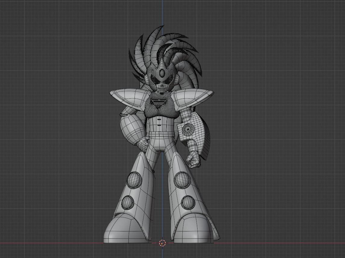This screenshot has height=258, width=345.
Task: Select the pelvis armor between the legs
Action: (159, 143)
